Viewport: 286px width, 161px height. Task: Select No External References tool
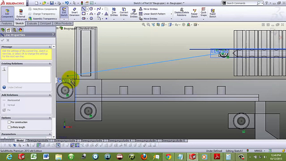click(21, 14)
